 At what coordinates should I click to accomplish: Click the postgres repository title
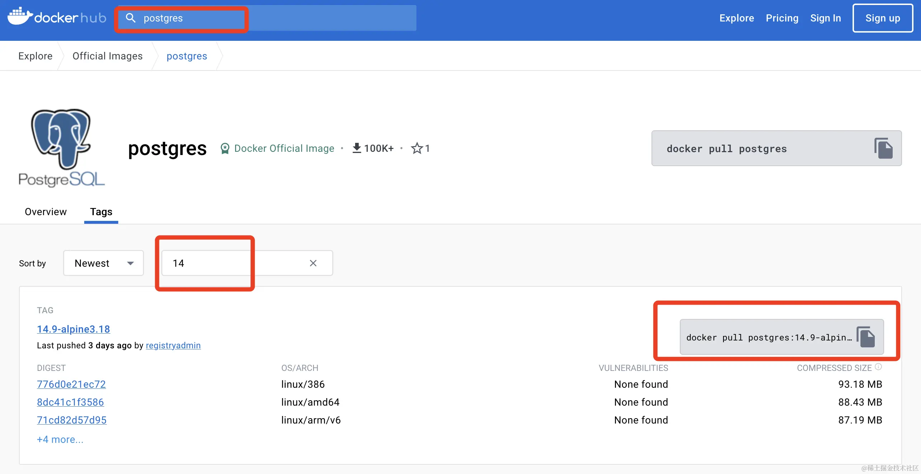click(x=167, y=149)
